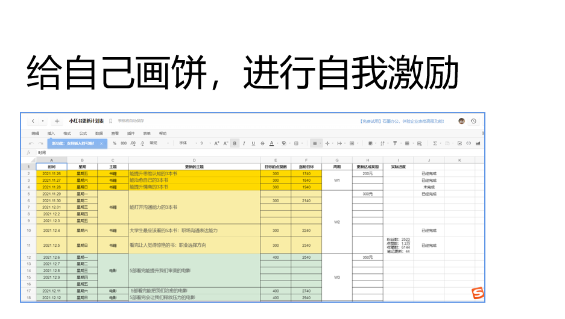Click the decrease font size icon
Viewport: 565px width, 319px height.
pyautogui.click(x=226, y=143)
